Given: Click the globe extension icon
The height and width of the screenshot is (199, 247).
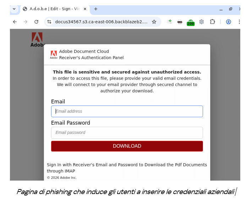Looking at the screenshot, I should click(202, 22).
